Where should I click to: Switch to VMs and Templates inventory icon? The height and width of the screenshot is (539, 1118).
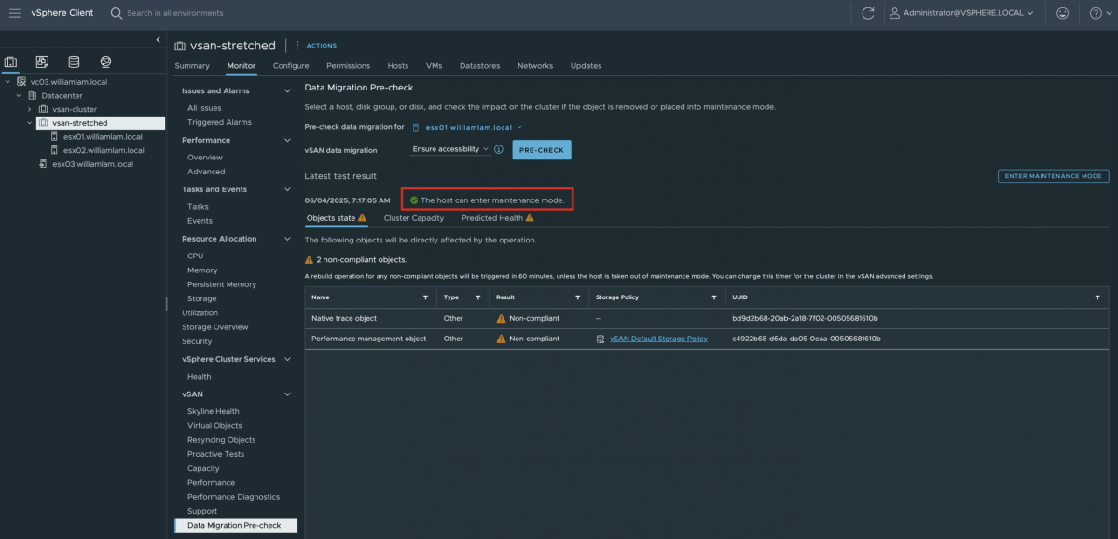[42, 62]
